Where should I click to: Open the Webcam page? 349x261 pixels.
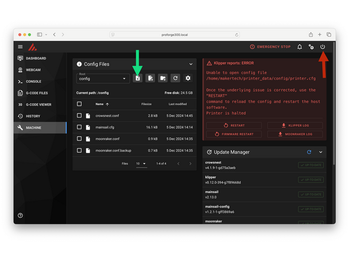40,70
